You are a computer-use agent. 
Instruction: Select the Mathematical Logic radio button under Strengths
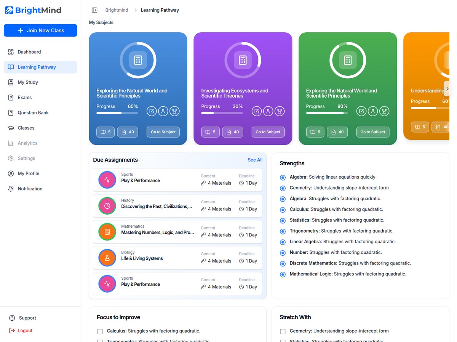pyautogui.click(x=283, y=274)
